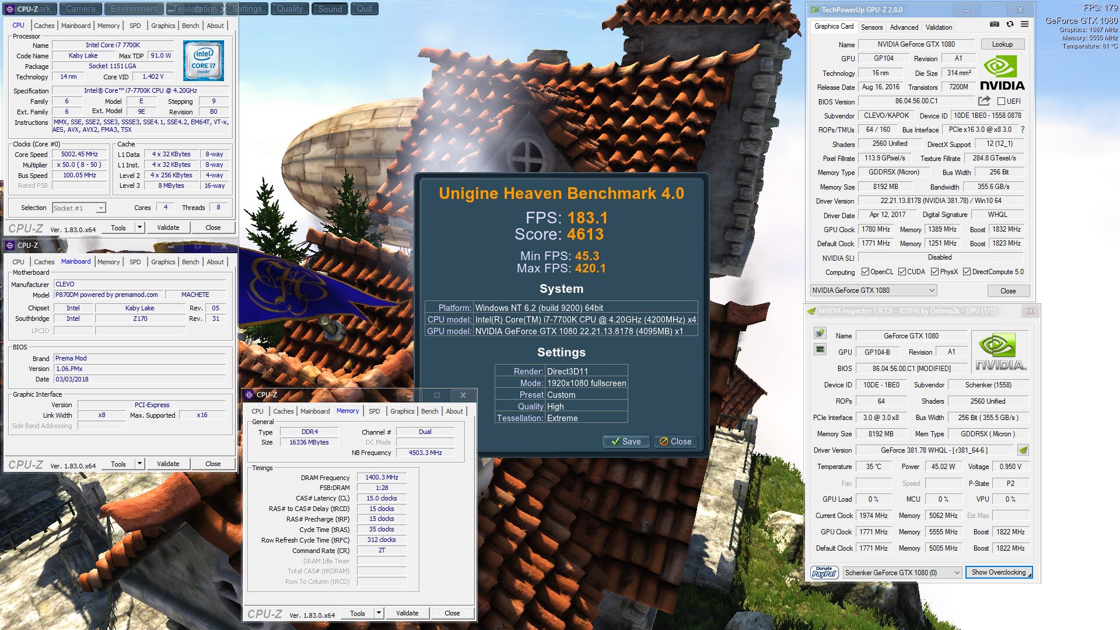Click NVIDIA Inspector Current Clock value 1974 MHz
This screenshot has height=630, width=1120.
coord(873,516)
